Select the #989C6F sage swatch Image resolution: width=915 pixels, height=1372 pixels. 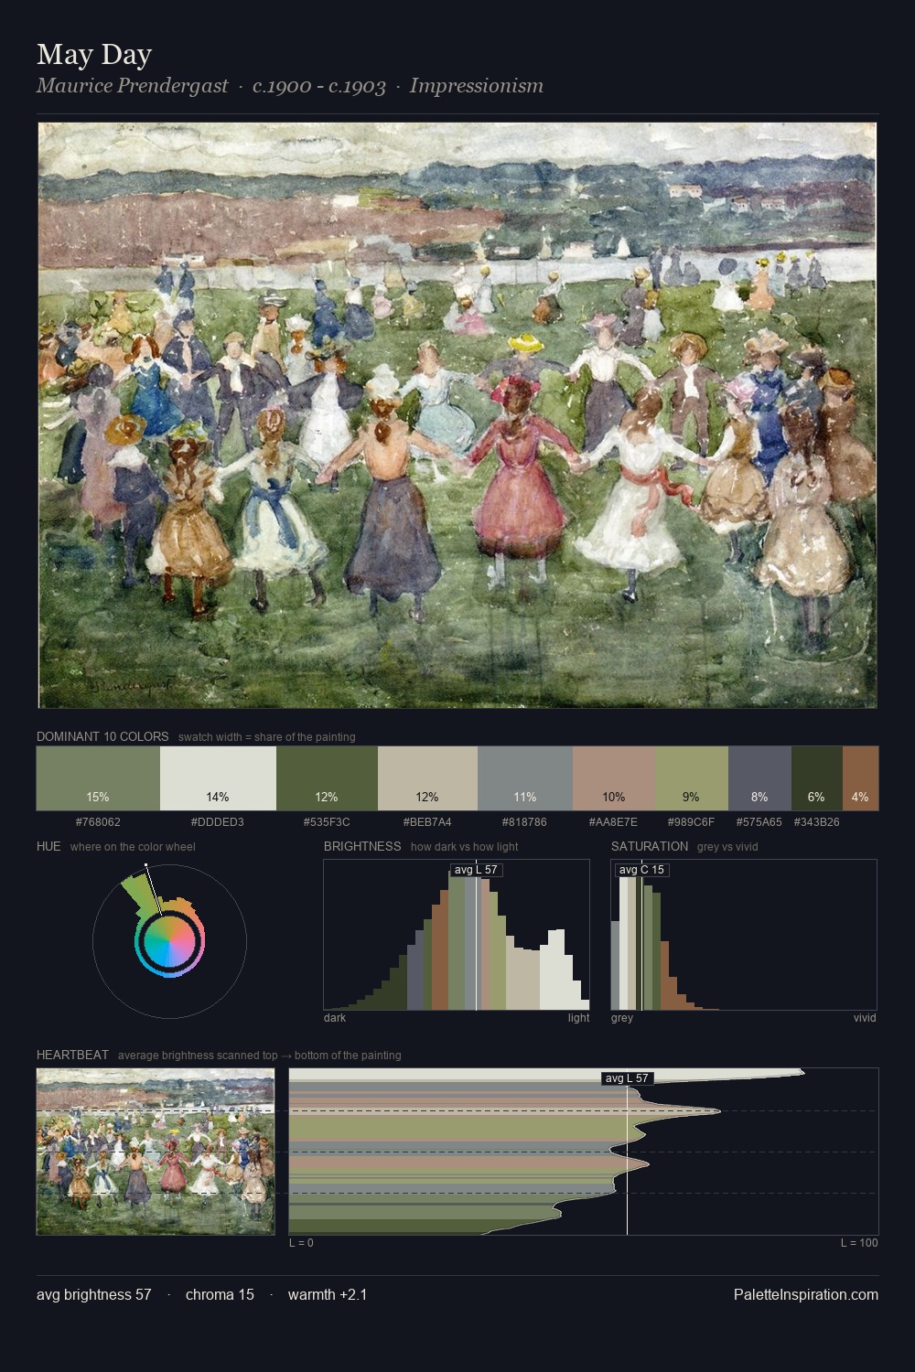[692, 778]
